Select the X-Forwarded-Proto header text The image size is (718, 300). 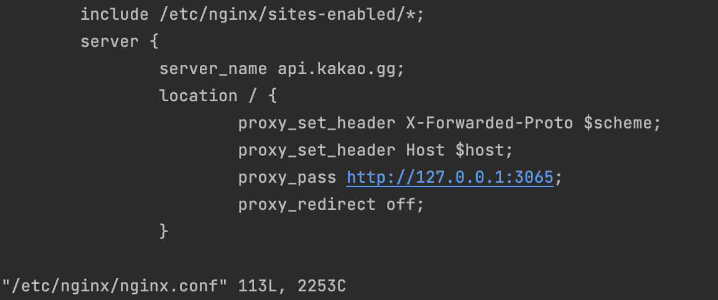pos(490,123)
